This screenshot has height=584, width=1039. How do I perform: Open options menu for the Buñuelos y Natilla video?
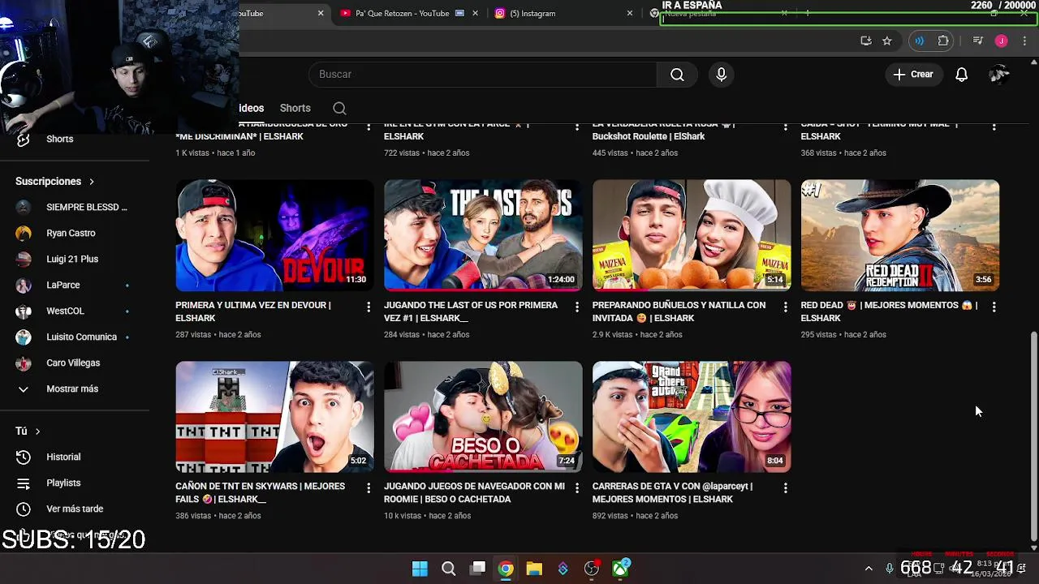tap(785, 307)
